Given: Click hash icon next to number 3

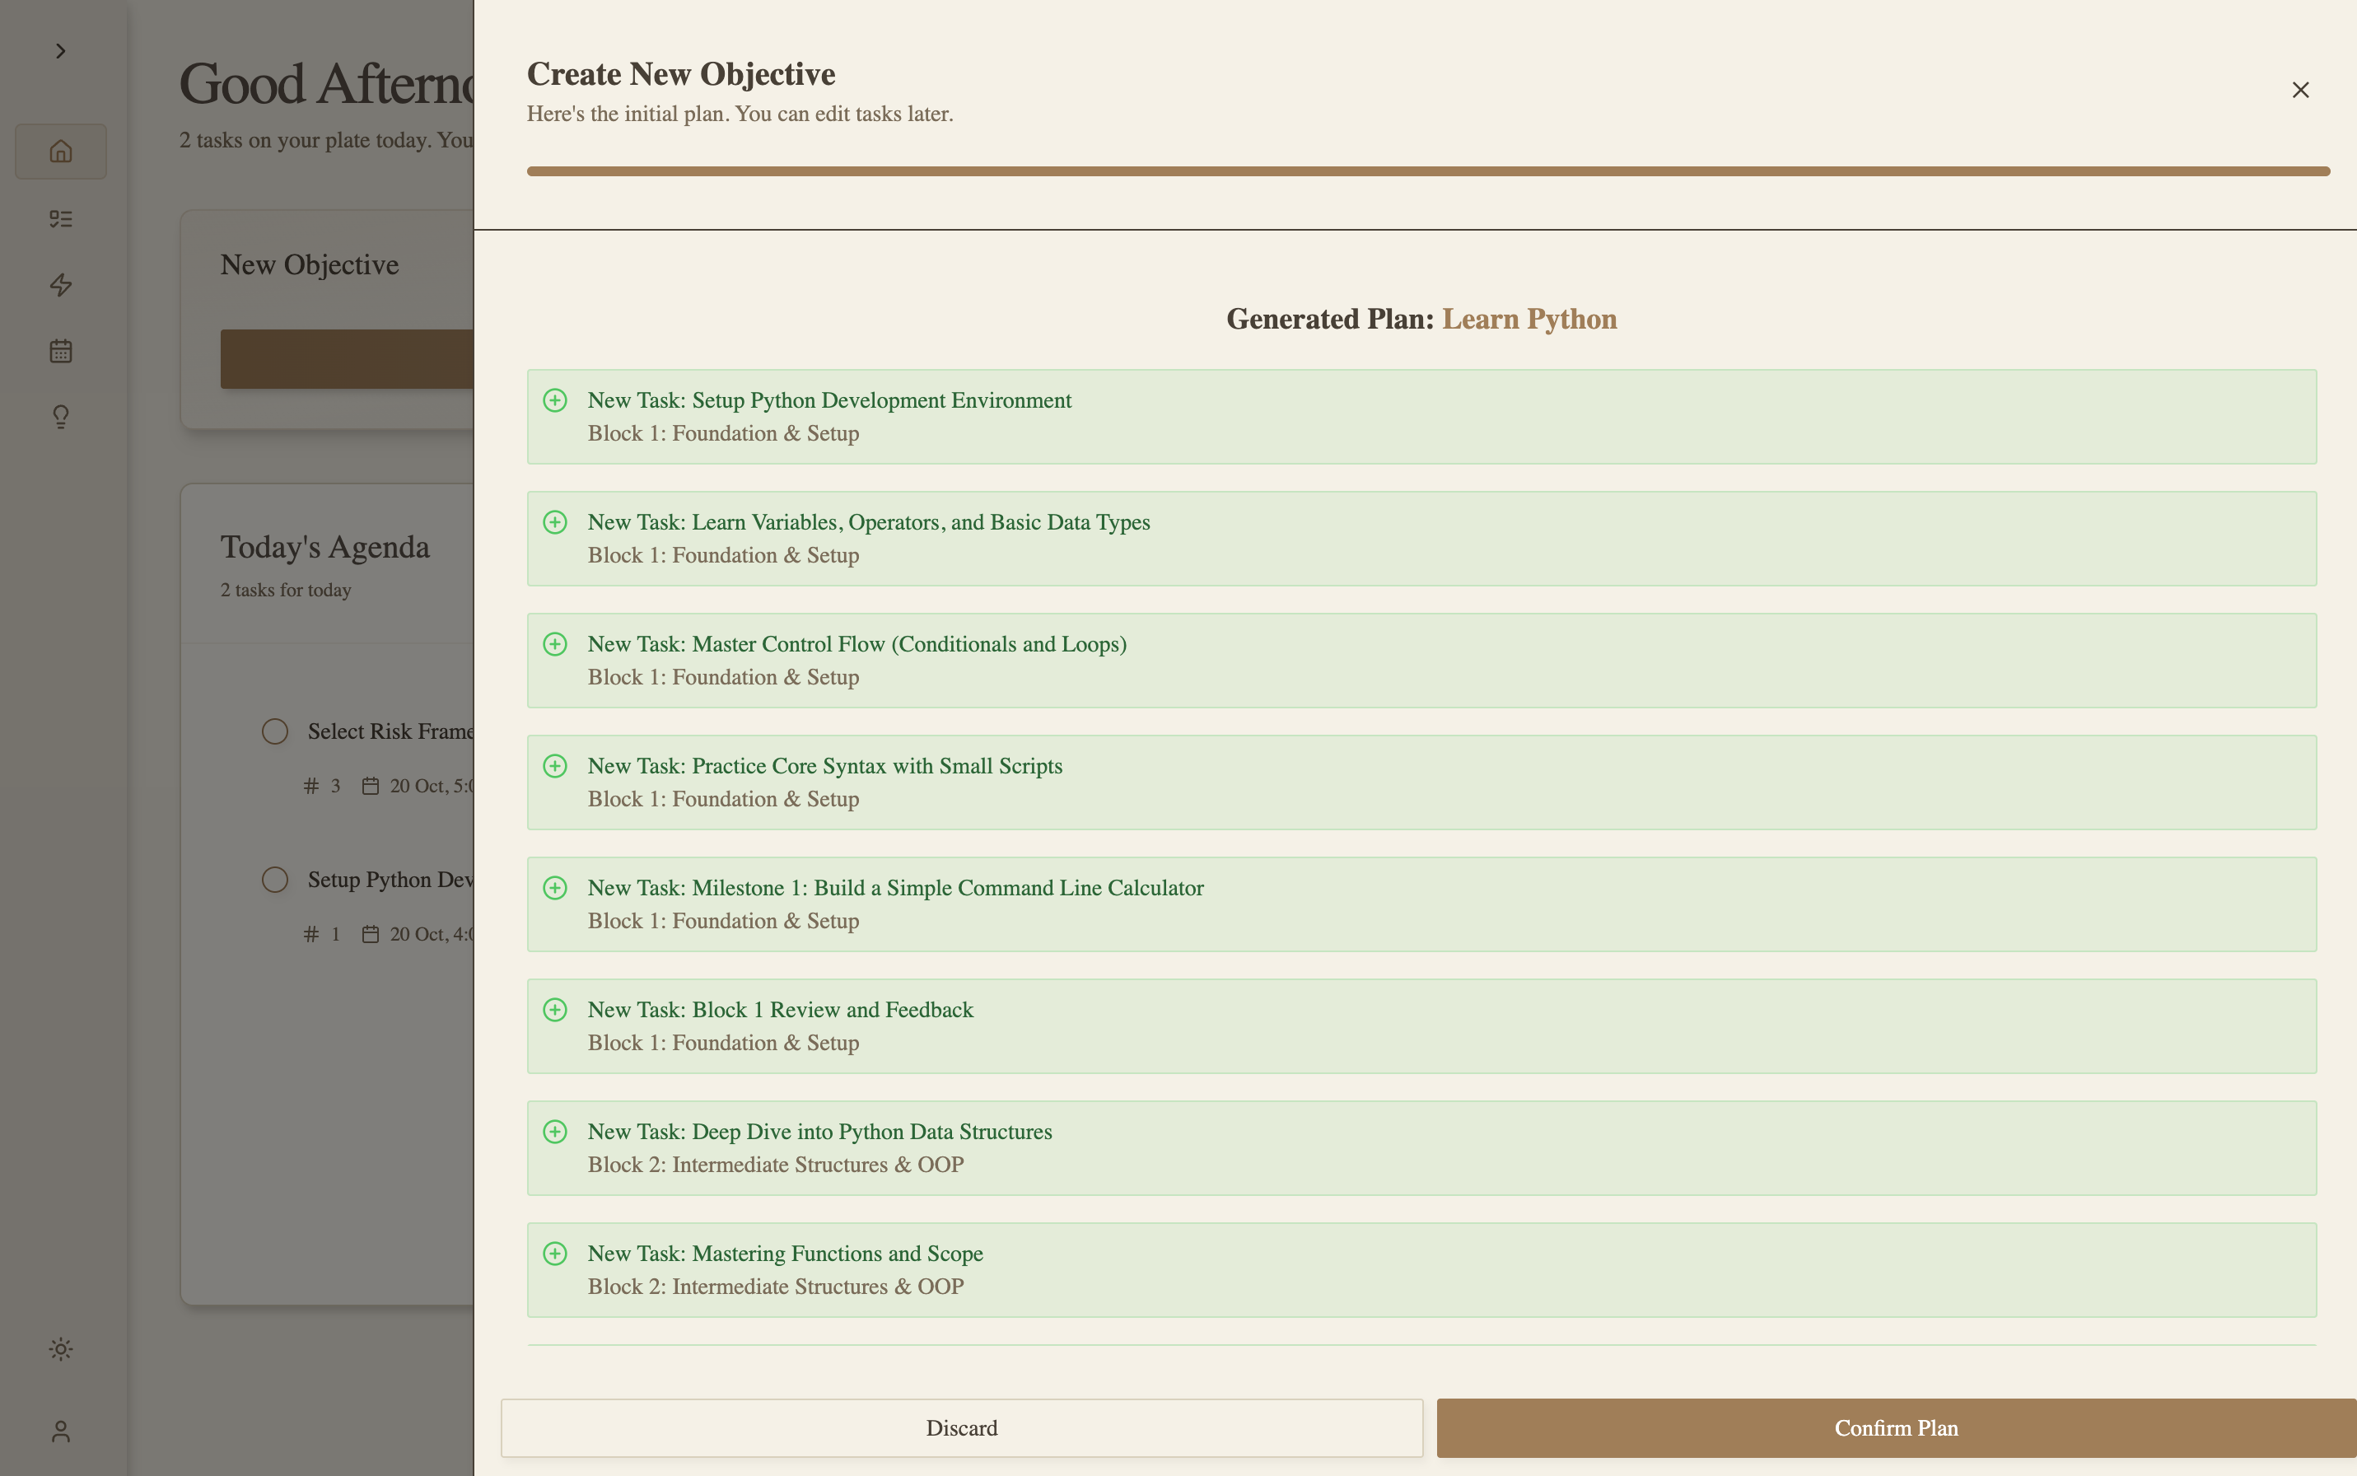Looking at the screenshot, I should 311,786.
